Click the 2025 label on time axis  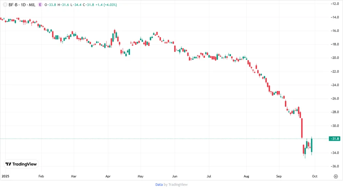[5, 176]
